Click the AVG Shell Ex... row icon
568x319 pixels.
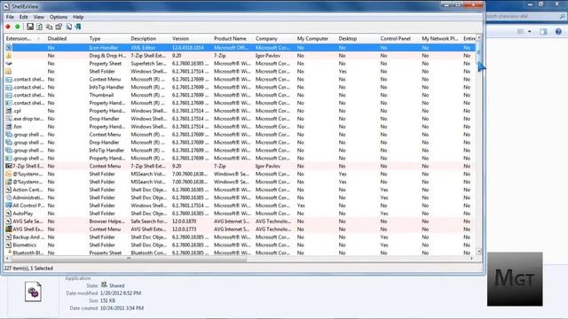click(9, 230)
